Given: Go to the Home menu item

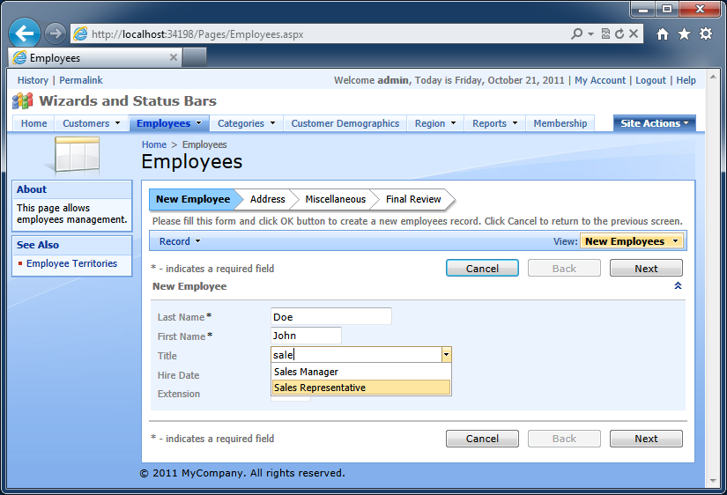Looking at the screenshot, I should 33,123.
